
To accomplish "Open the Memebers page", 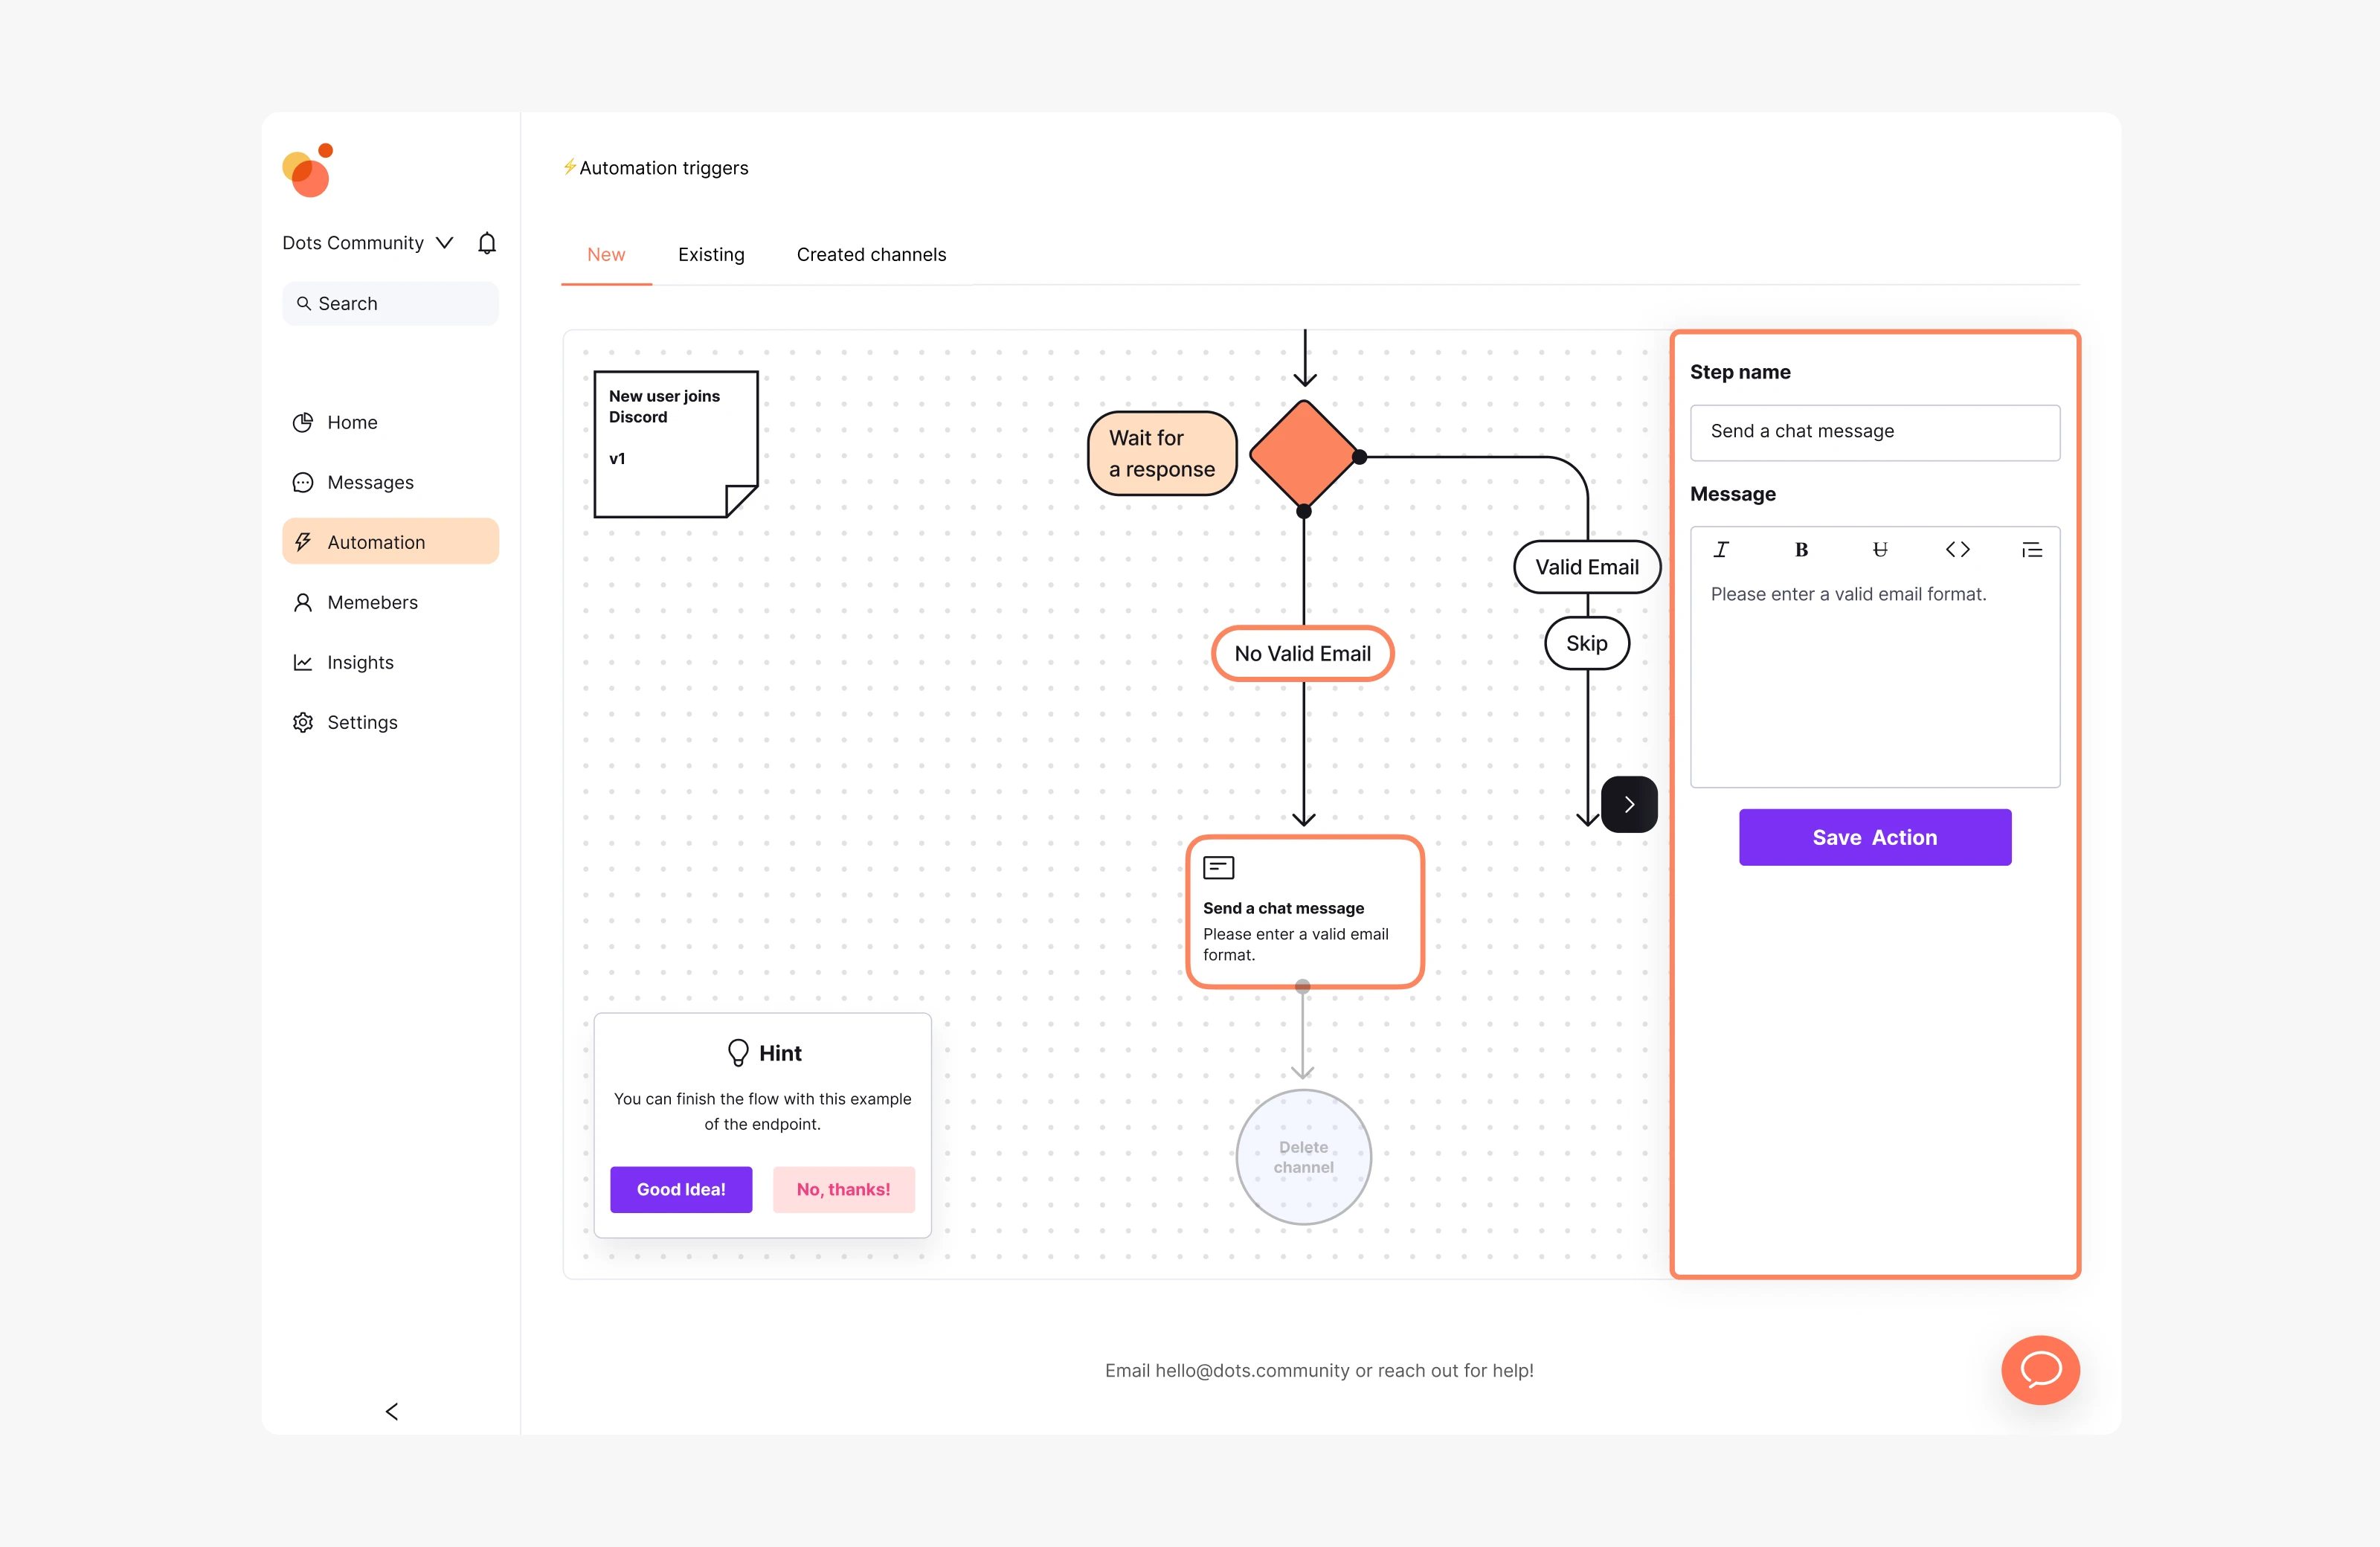I will click(x=390, y=602).
